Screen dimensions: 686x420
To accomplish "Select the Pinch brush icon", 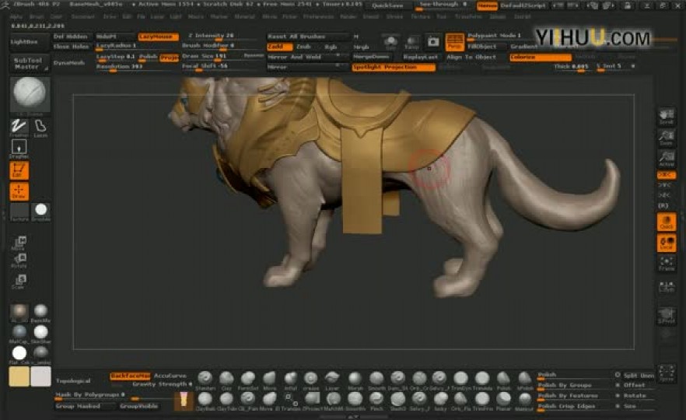I will [x=376, y=401].
